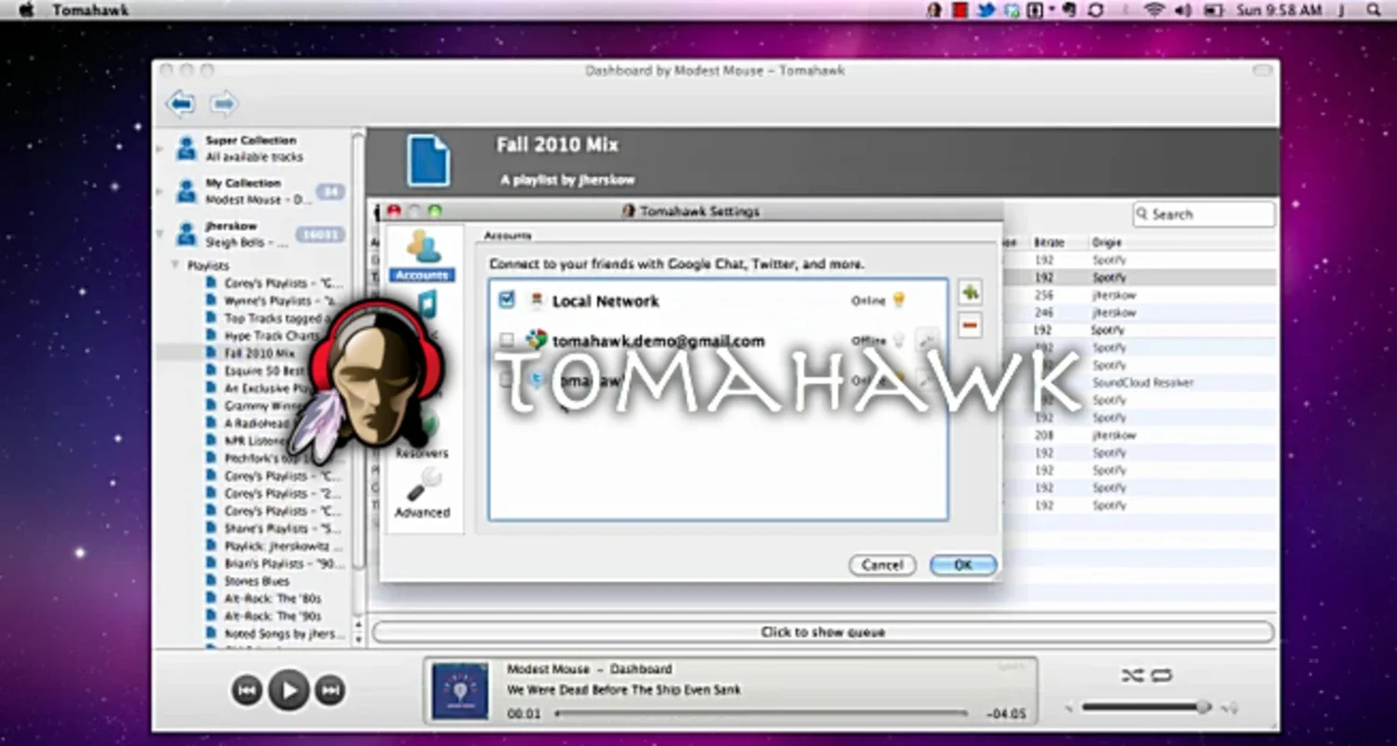The image size is (1397, 746).
Task: Click the Dashboard album art thumbnail
Action: tap(460, 691)
